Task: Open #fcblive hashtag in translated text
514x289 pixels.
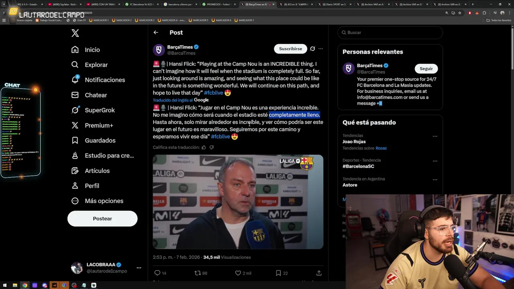Action: 220,136
